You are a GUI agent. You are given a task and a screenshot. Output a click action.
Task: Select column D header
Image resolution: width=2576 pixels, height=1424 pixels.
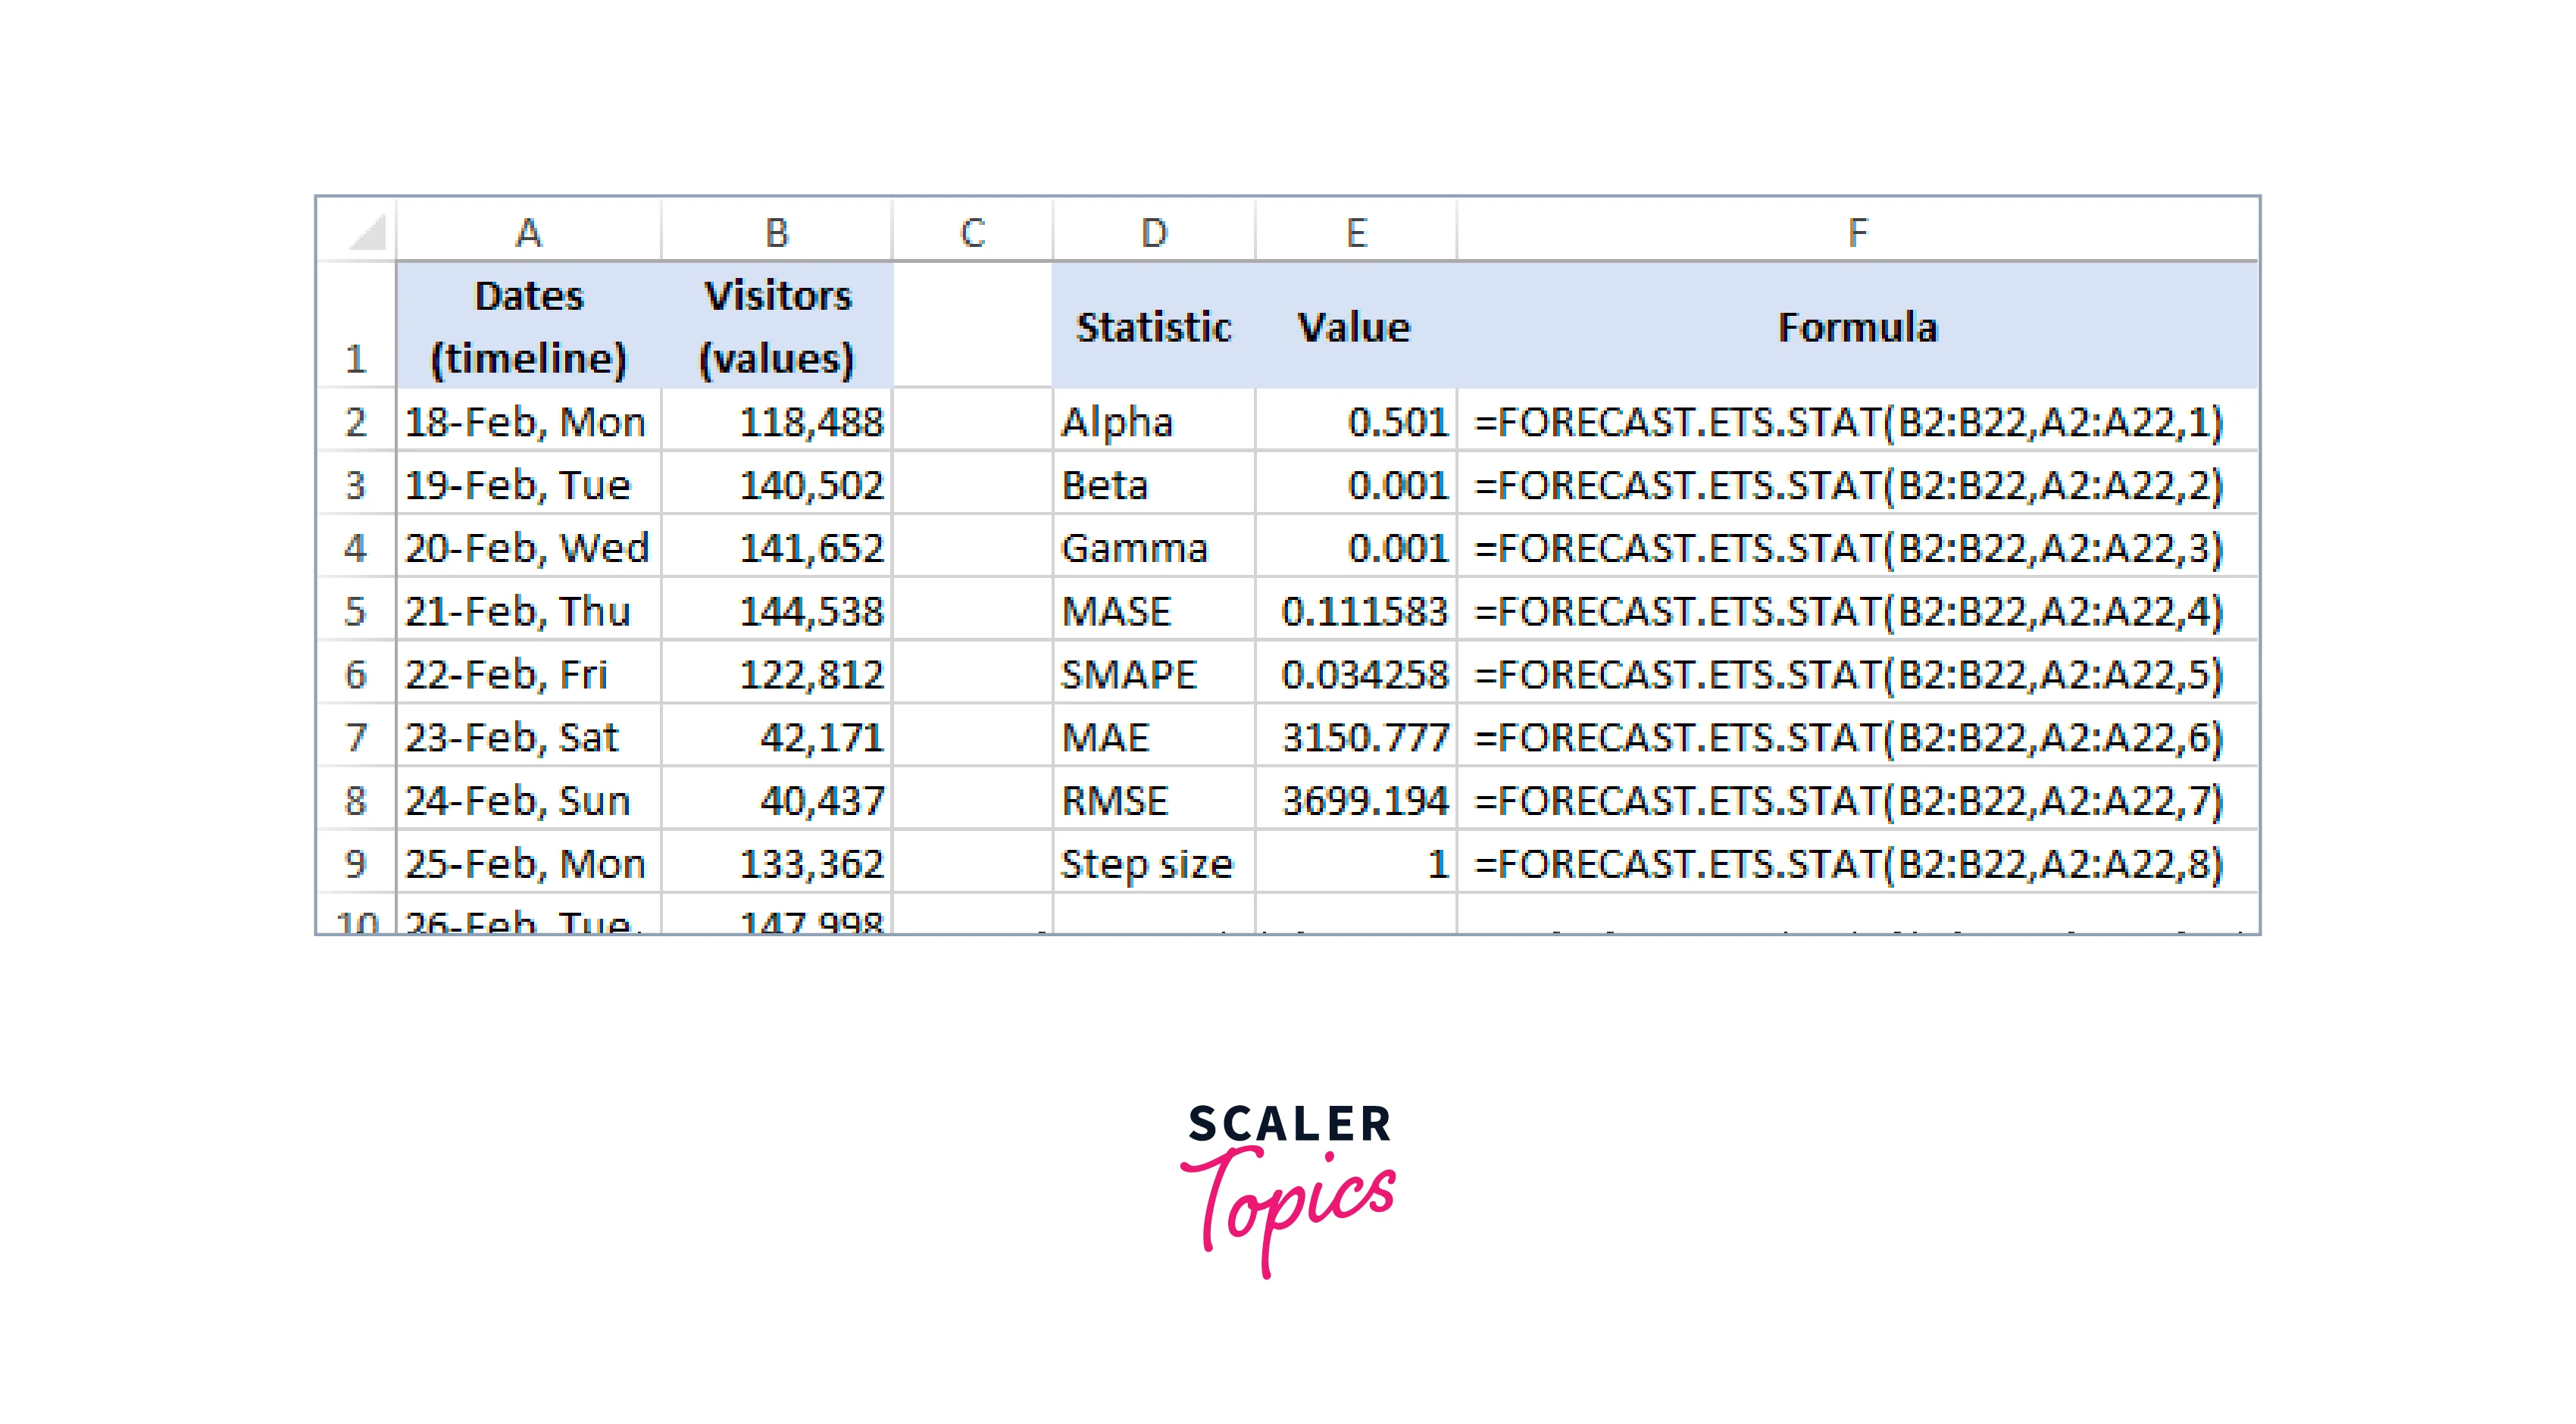(x=1153, y=233)
